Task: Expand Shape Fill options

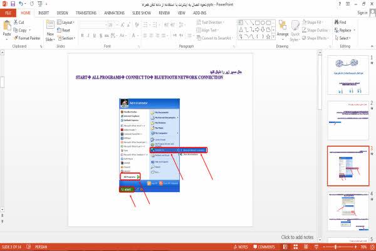Action: (313, 22)
